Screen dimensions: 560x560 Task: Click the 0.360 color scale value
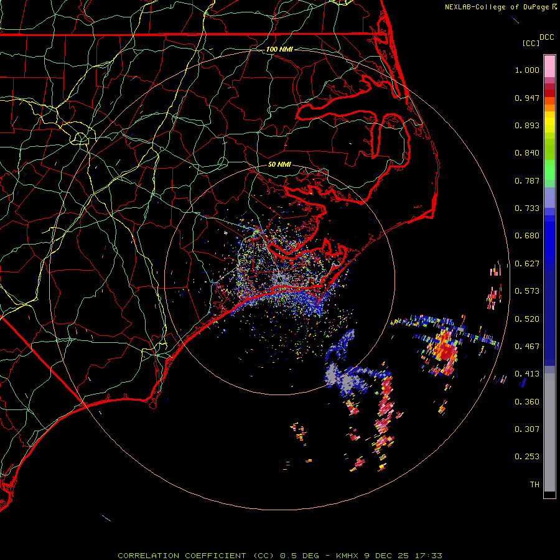pyautogui.click(x=527, y=402)
